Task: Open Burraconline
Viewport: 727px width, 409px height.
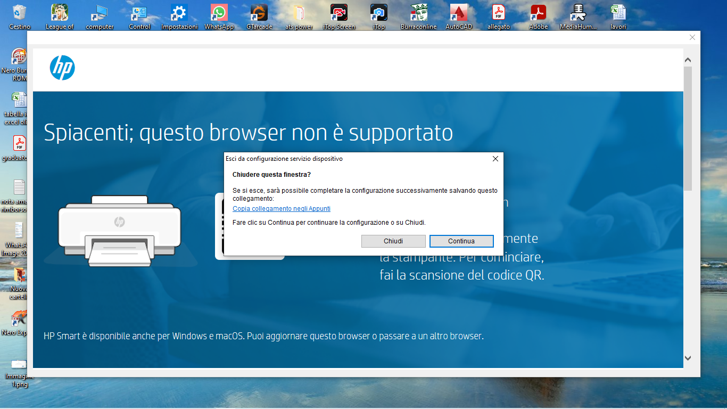Action: [x=418, y=12]
